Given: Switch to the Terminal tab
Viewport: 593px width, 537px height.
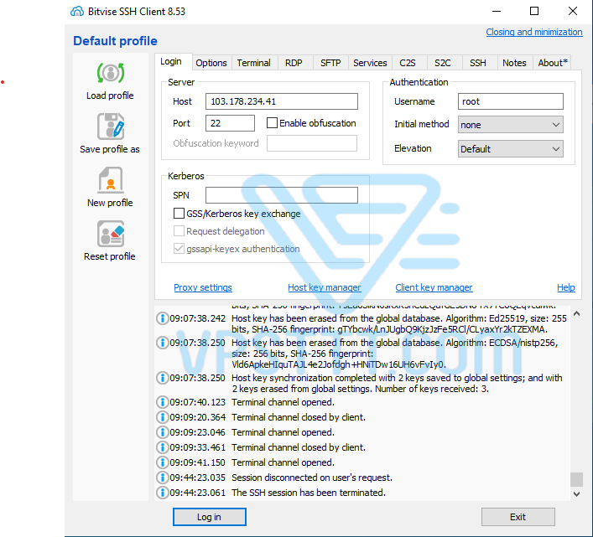Looking at the screenshot, I should (253, 63).
